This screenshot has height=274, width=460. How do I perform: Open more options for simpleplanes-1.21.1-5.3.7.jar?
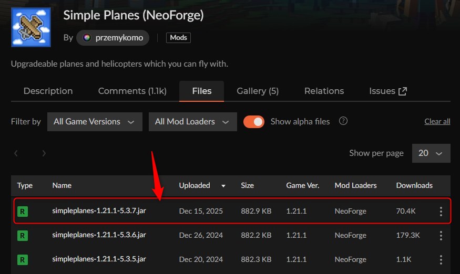[x=441, y=212]
